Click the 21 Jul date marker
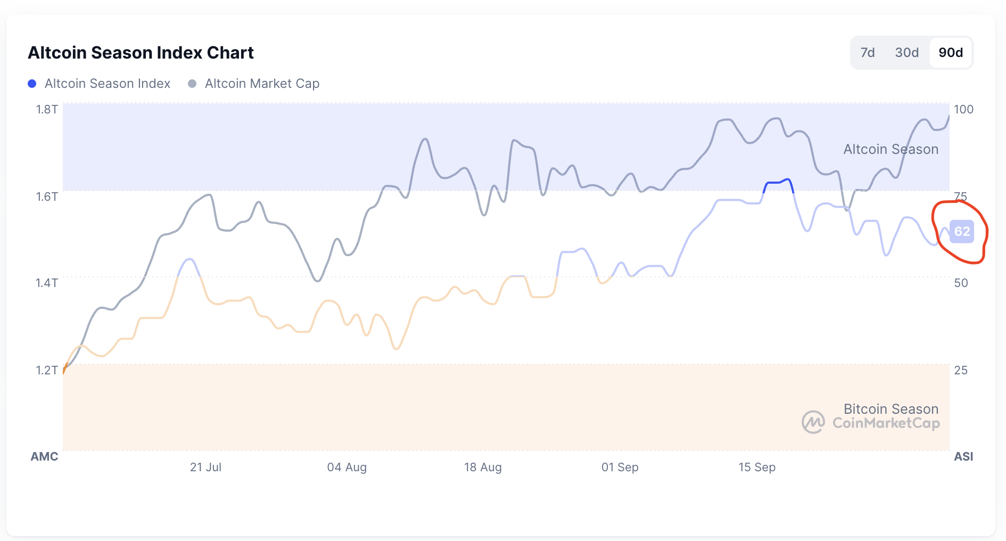1006x541 pixels. click(x=205, y=467)
